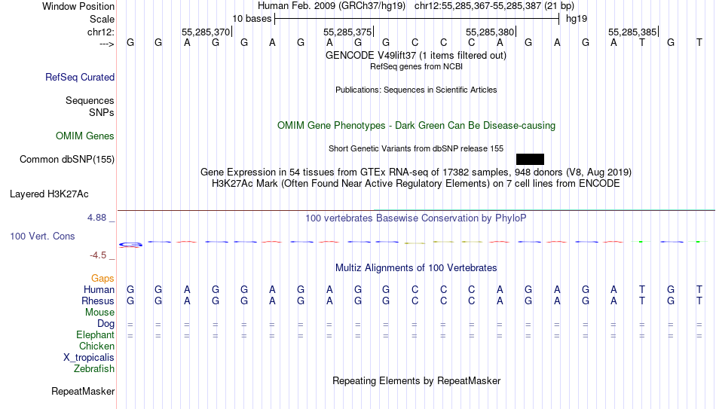Click the black dbSNP variant block
The width and height of the screenshot is (716, 409).
coord(530,160)
